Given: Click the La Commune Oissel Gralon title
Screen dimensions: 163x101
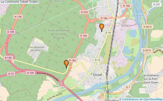Looking at the screenshot, I should click(x=20, y=2).
